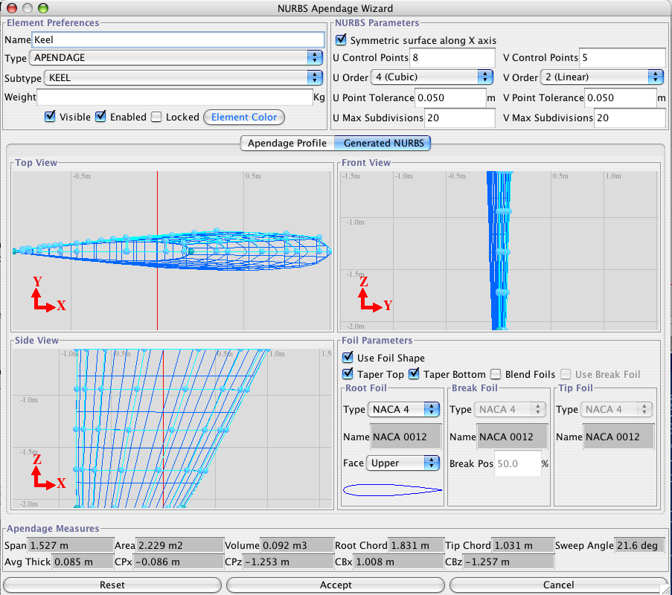Open the Root Foil Face dropdown
Screen dimensions: 672x595
403,463
